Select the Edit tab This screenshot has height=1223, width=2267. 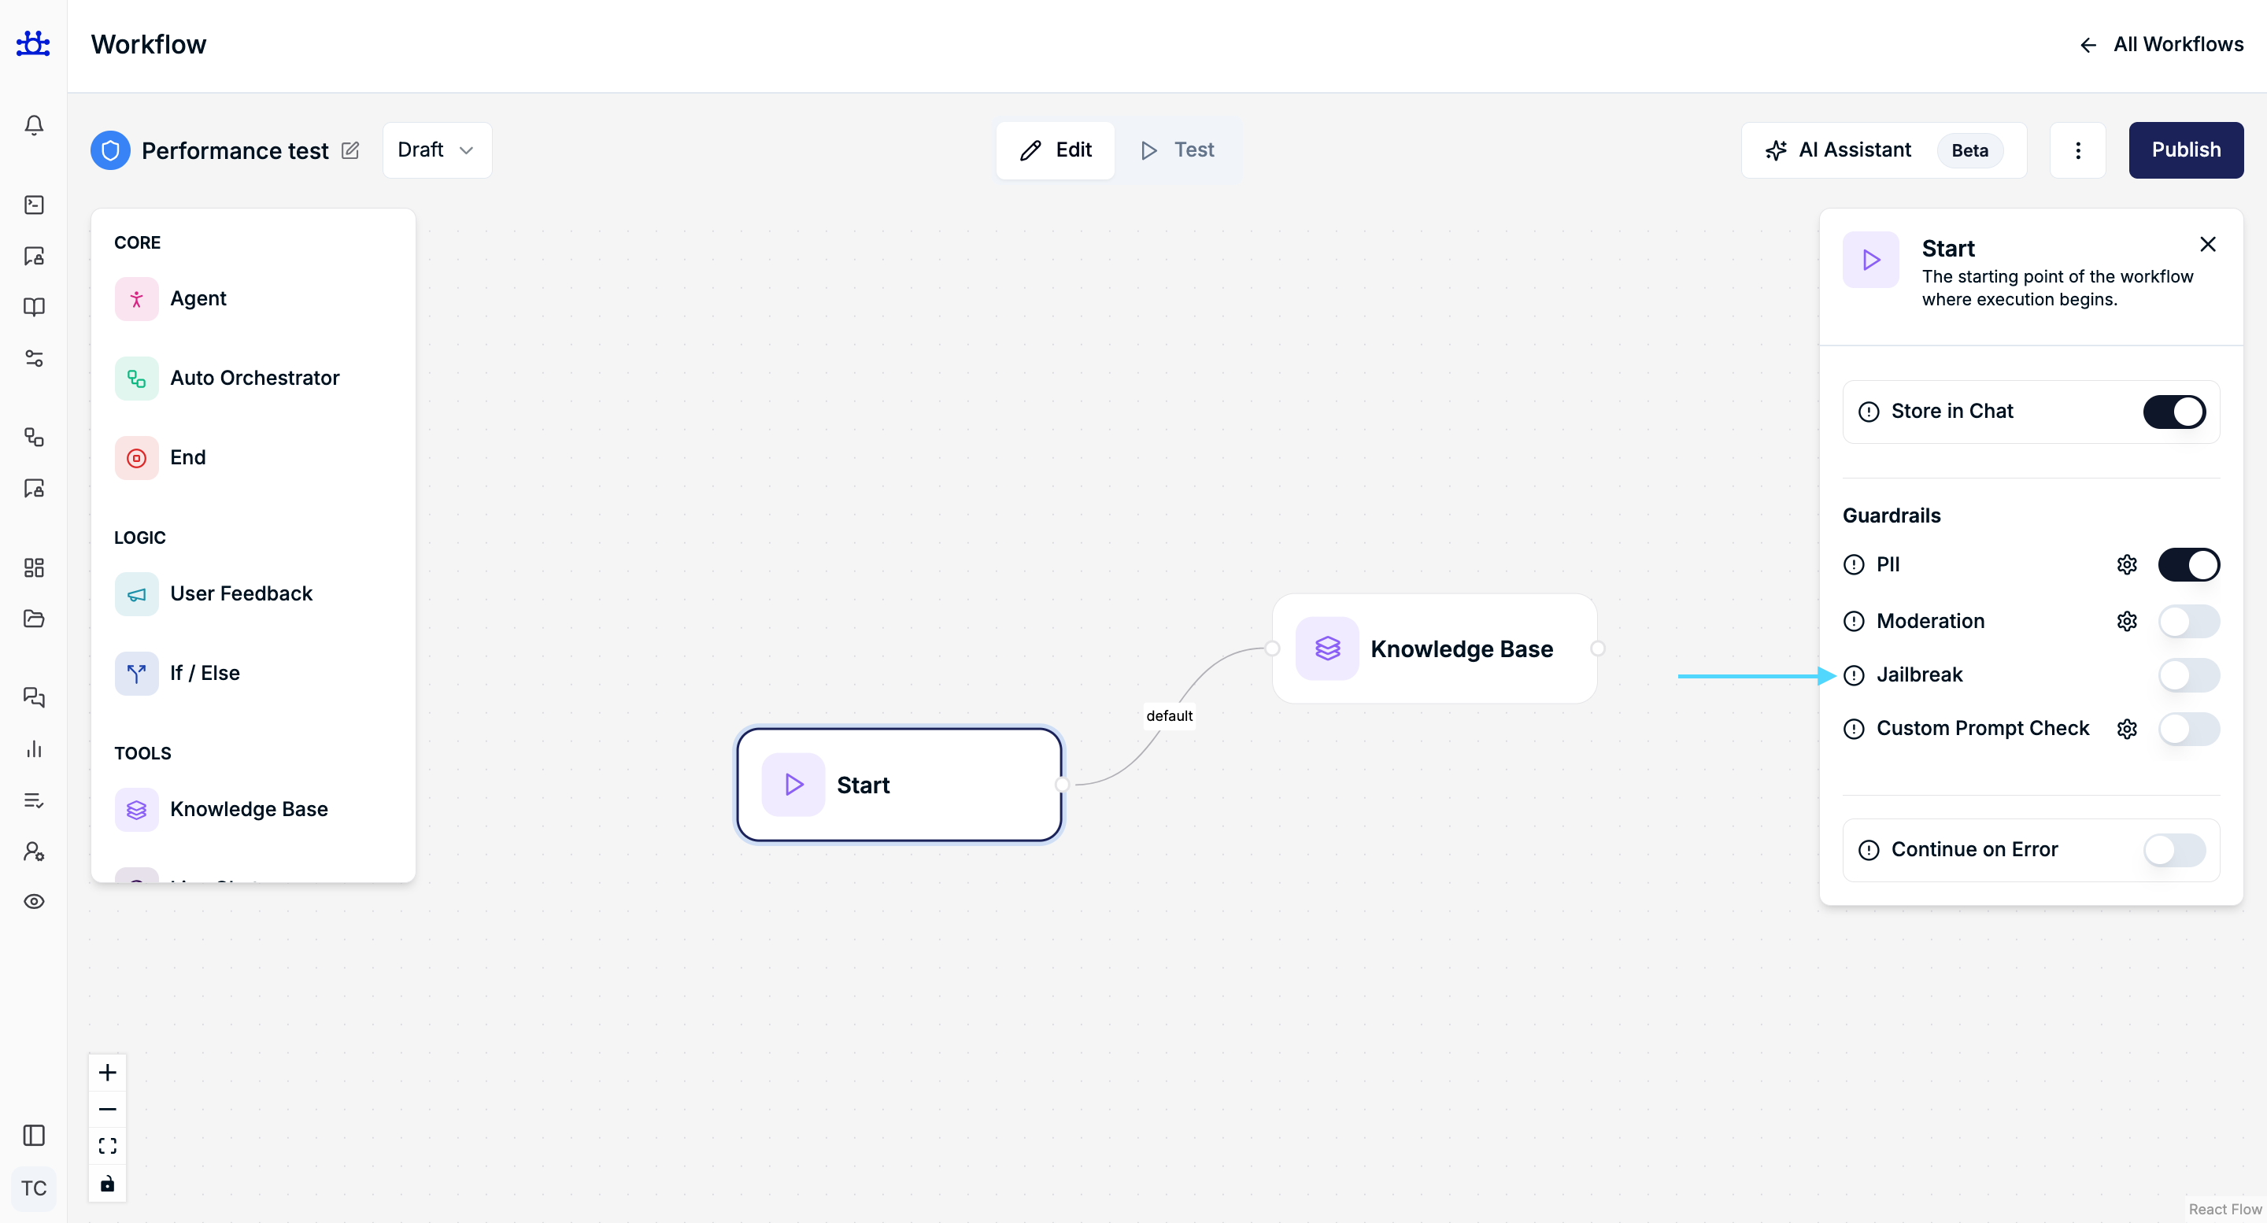(x=1055, y=150)
